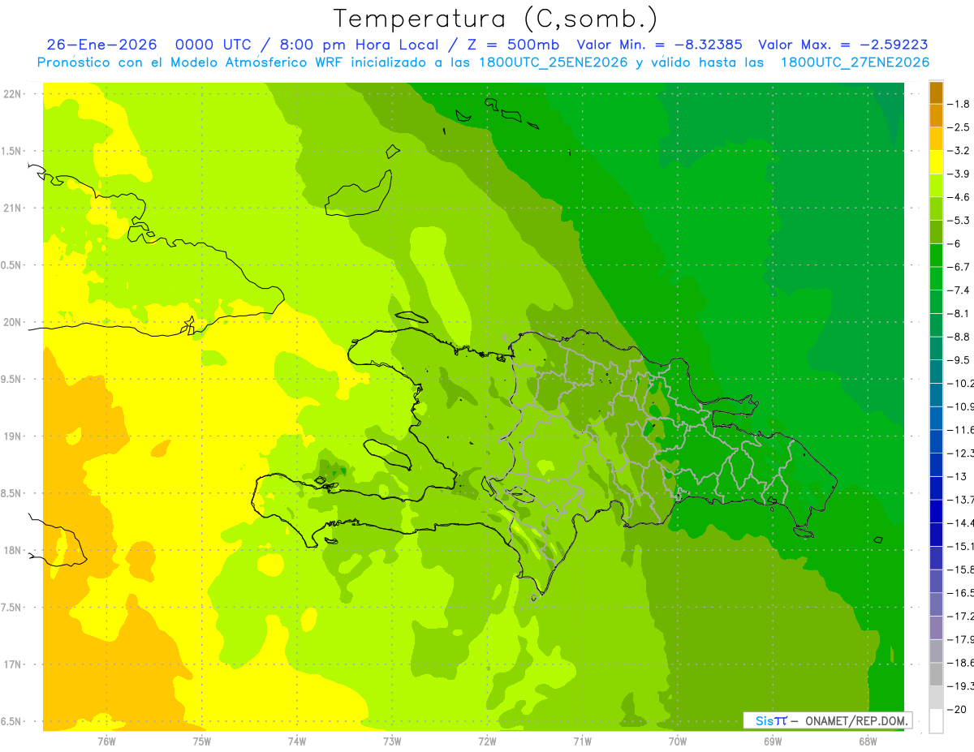This screenshot has width=974, height=752.
Task: Click the '-7.4' colorbar label
Action: [x=959, y=290]
